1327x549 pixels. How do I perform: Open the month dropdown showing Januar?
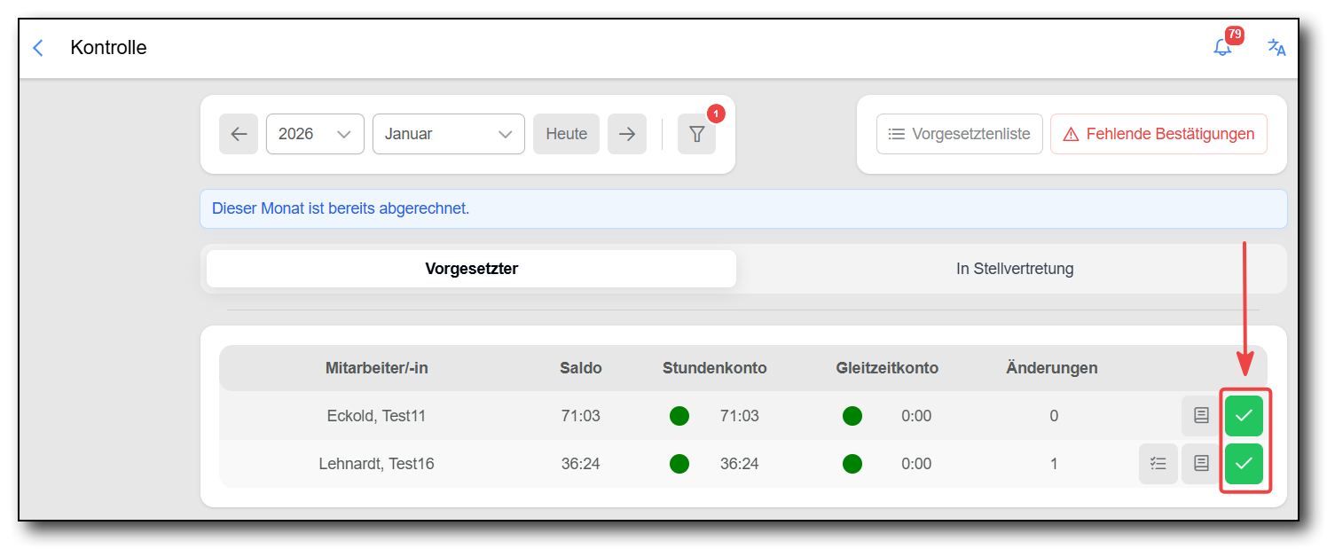coord(449,134)
